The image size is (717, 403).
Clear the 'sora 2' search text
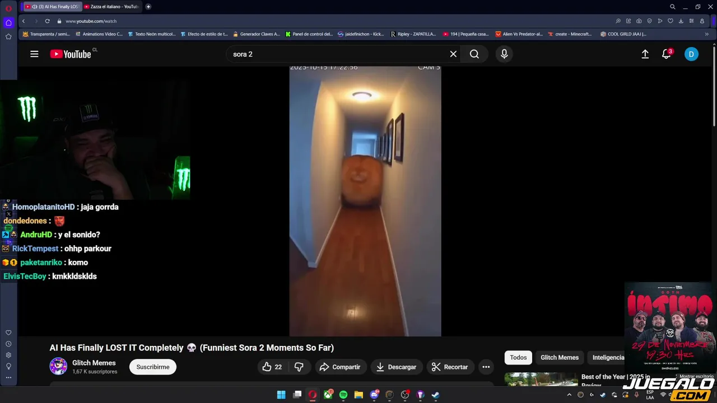tap(453, 54)
